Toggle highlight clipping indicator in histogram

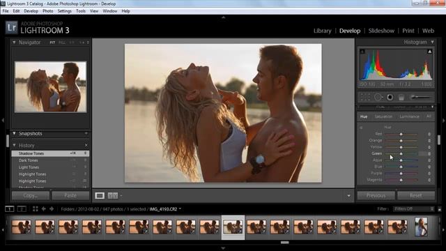pyautogui.click(x=429, y=52)
